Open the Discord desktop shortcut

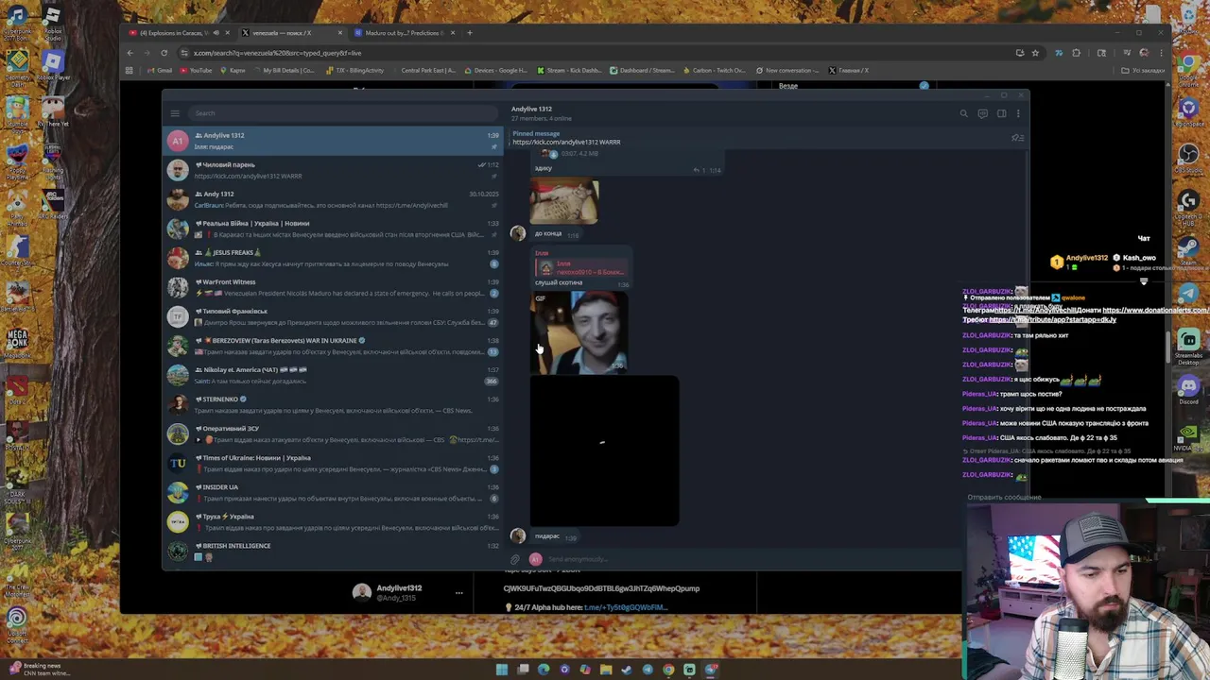[x=1189, y=389]
